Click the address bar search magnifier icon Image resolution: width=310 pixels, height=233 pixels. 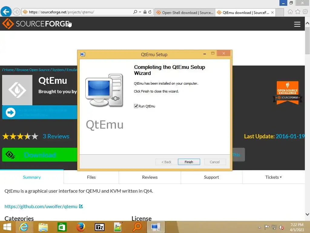(135, 12)
